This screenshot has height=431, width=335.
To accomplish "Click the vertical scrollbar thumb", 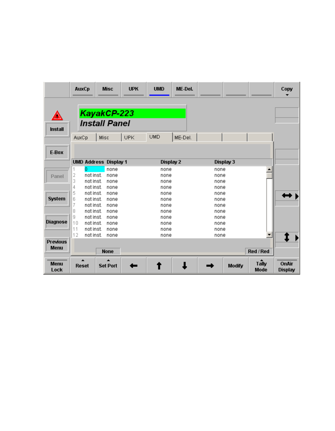I will (269, 176).
